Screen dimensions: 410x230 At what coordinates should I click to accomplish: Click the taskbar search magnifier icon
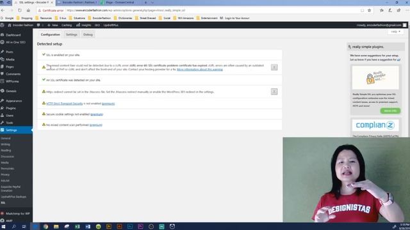coord(14,226)
